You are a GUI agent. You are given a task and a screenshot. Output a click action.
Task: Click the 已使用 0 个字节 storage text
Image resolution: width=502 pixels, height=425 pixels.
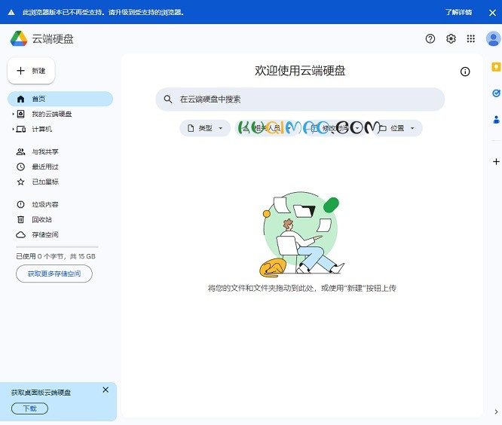tap(56, 256)
